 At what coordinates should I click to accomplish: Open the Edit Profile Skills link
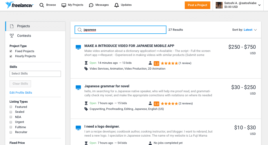click(x=21, y=93)
